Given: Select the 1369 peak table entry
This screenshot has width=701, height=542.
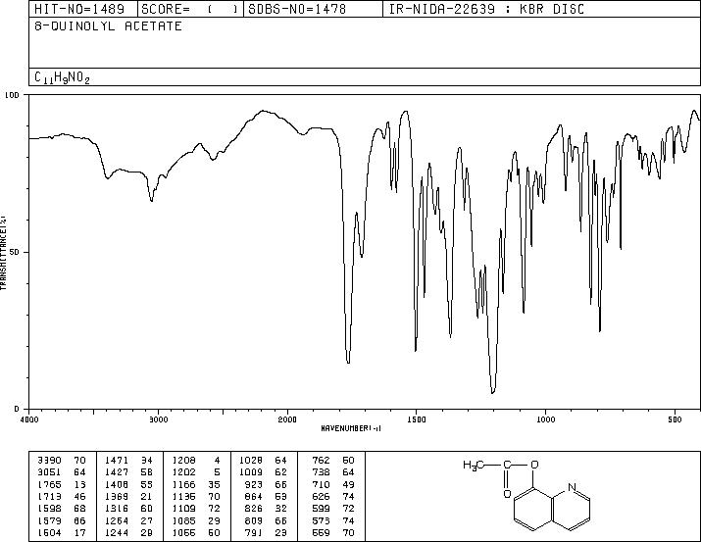Looking at the screenshot, I should coord(128,496).
